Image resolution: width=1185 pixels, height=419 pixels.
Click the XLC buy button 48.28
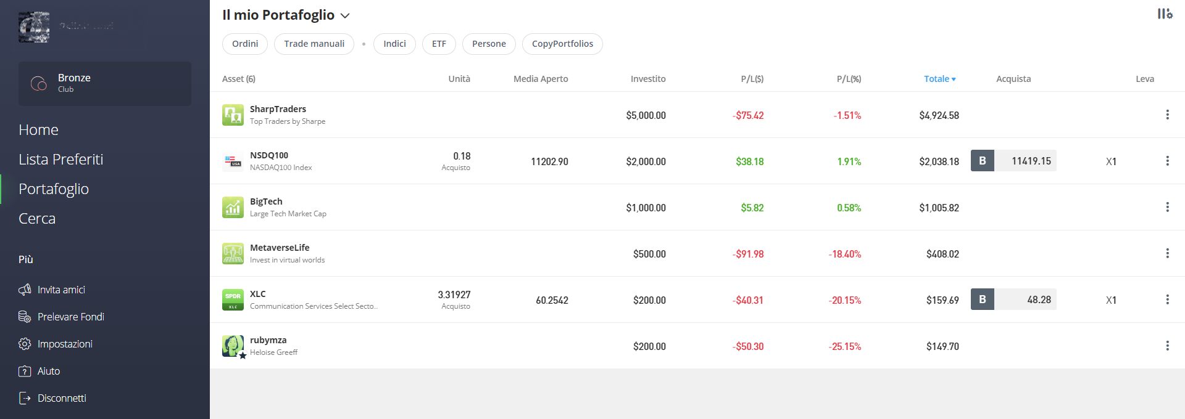[1013, 299]
